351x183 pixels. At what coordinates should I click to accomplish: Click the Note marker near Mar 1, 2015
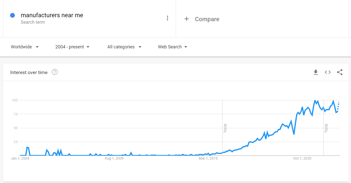225,128
